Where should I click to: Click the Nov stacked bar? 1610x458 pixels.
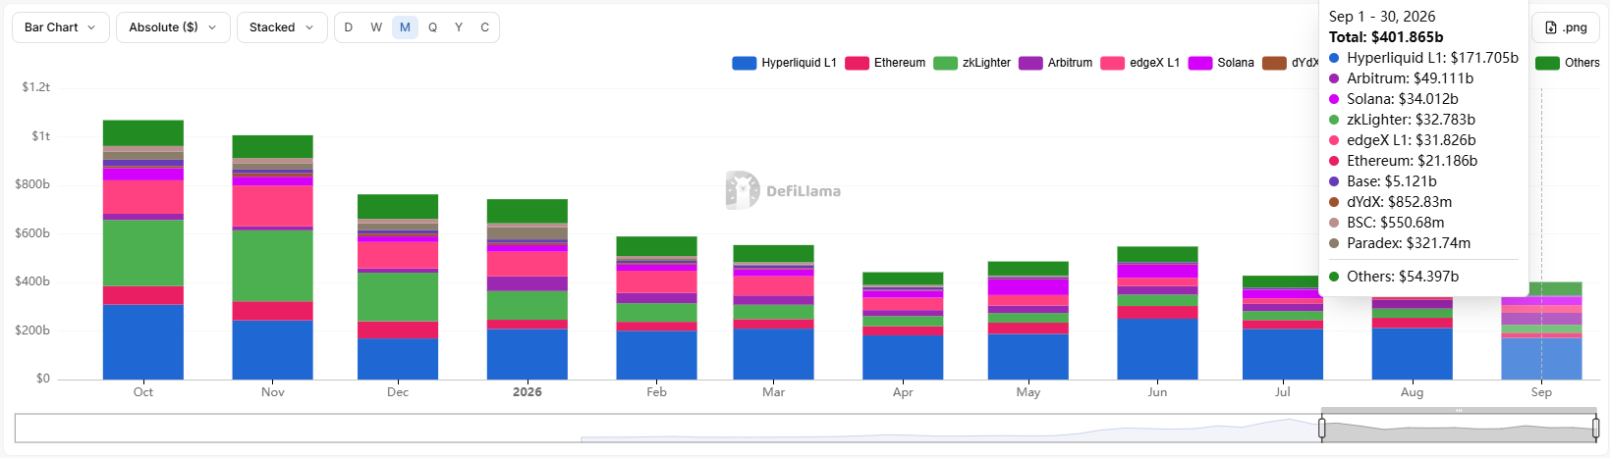click(272, 257)
